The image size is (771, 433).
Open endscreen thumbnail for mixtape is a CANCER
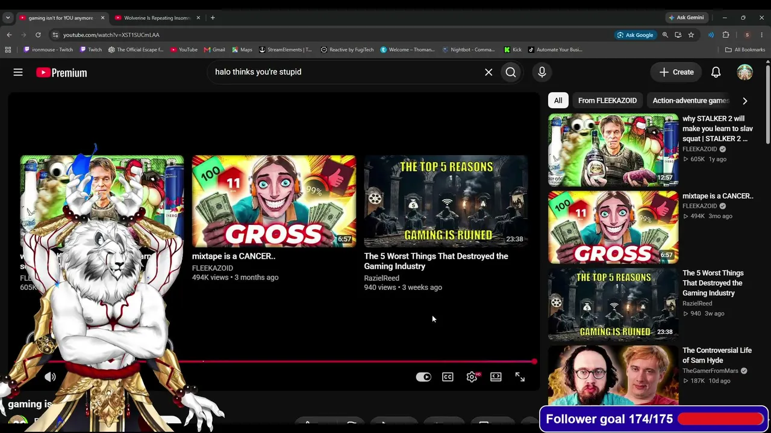(x=274, y=201)
